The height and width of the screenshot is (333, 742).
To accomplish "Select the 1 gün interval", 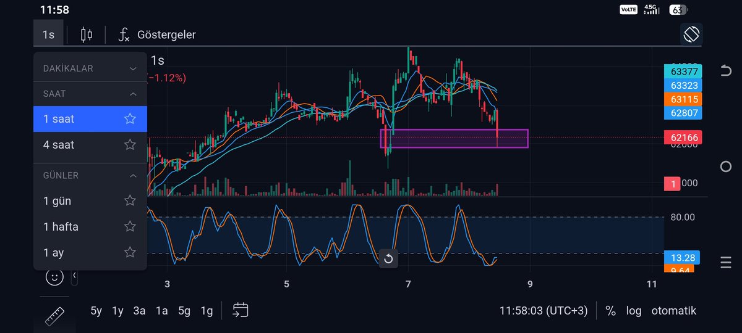I will 90,201.
